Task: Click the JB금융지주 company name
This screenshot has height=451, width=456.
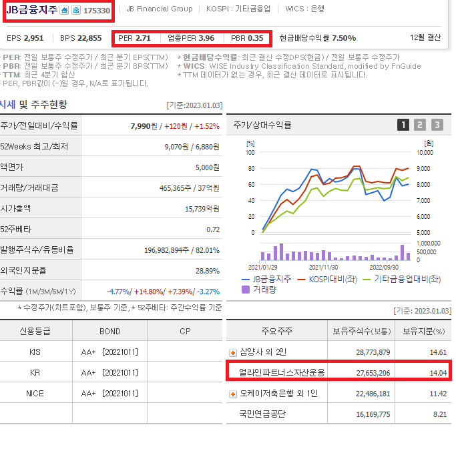Action: pos(32,10)
